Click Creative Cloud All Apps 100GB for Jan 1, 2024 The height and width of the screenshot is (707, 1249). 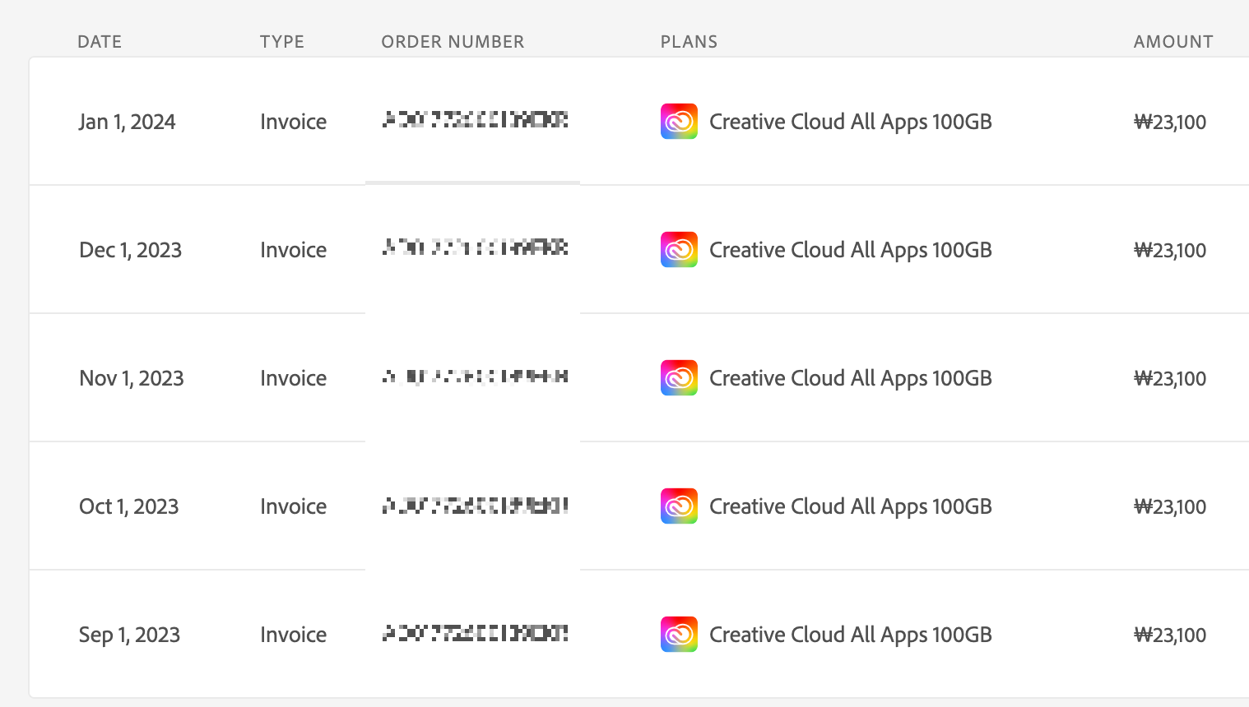pyautogui.click(x=851, y=122)
